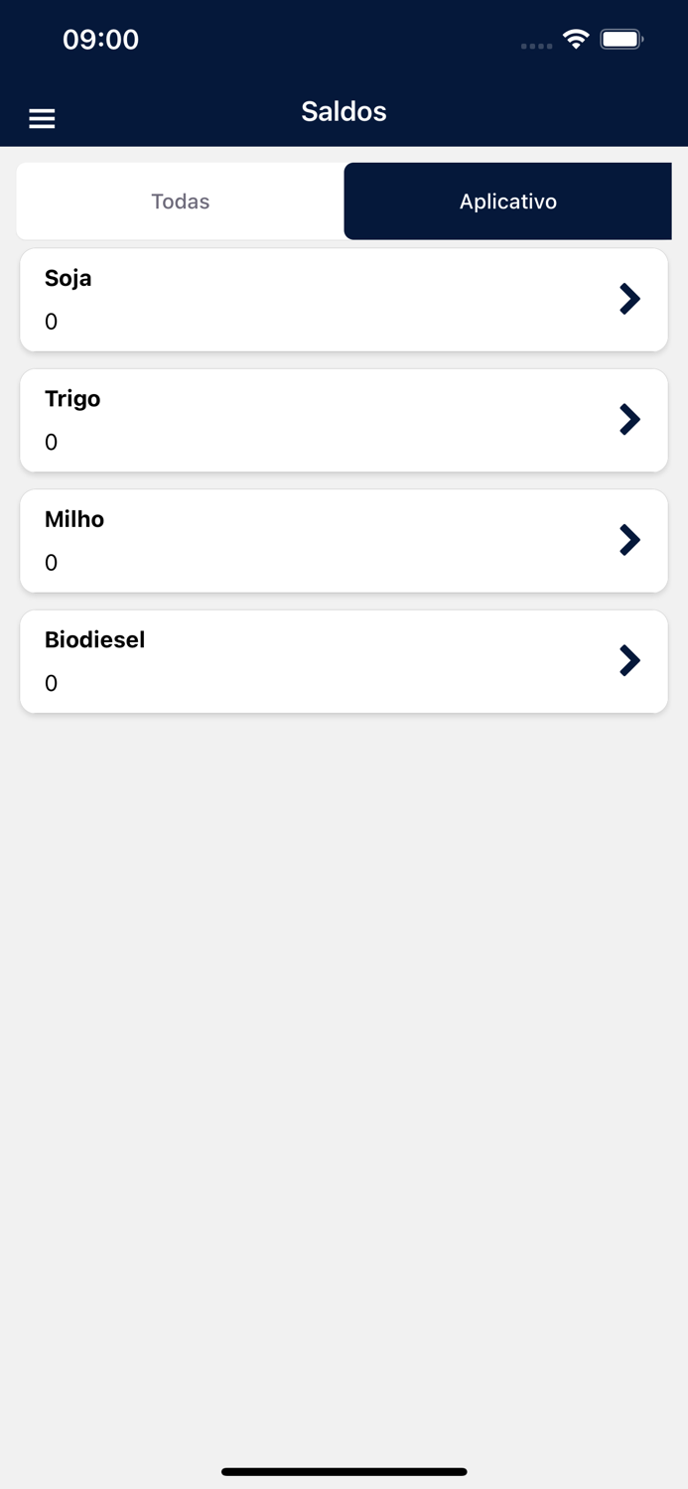The height and width of the screenshot is (1489, 688).
Task: Open the Milho balance label
Action: (x=74, y=519)
